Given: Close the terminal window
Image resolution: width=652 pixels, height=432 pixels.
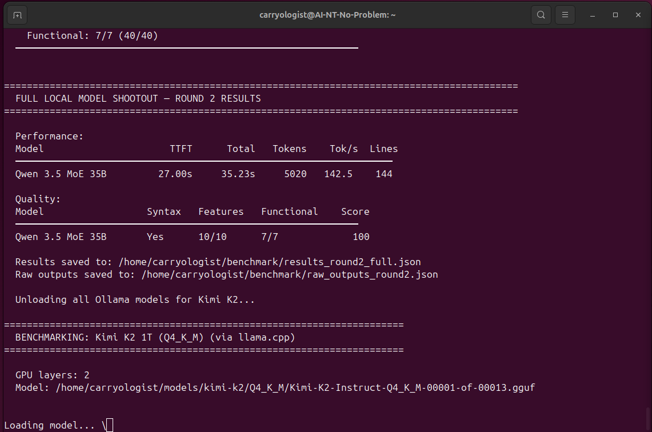Looking at the screenshot, I should coord(638,15).
